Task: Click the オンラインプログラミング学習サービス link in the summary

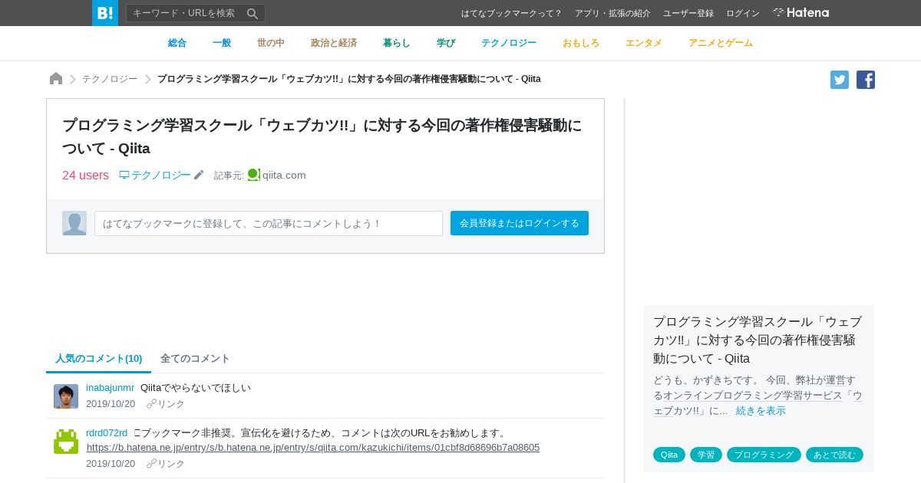Action: [x=752, y=395]
